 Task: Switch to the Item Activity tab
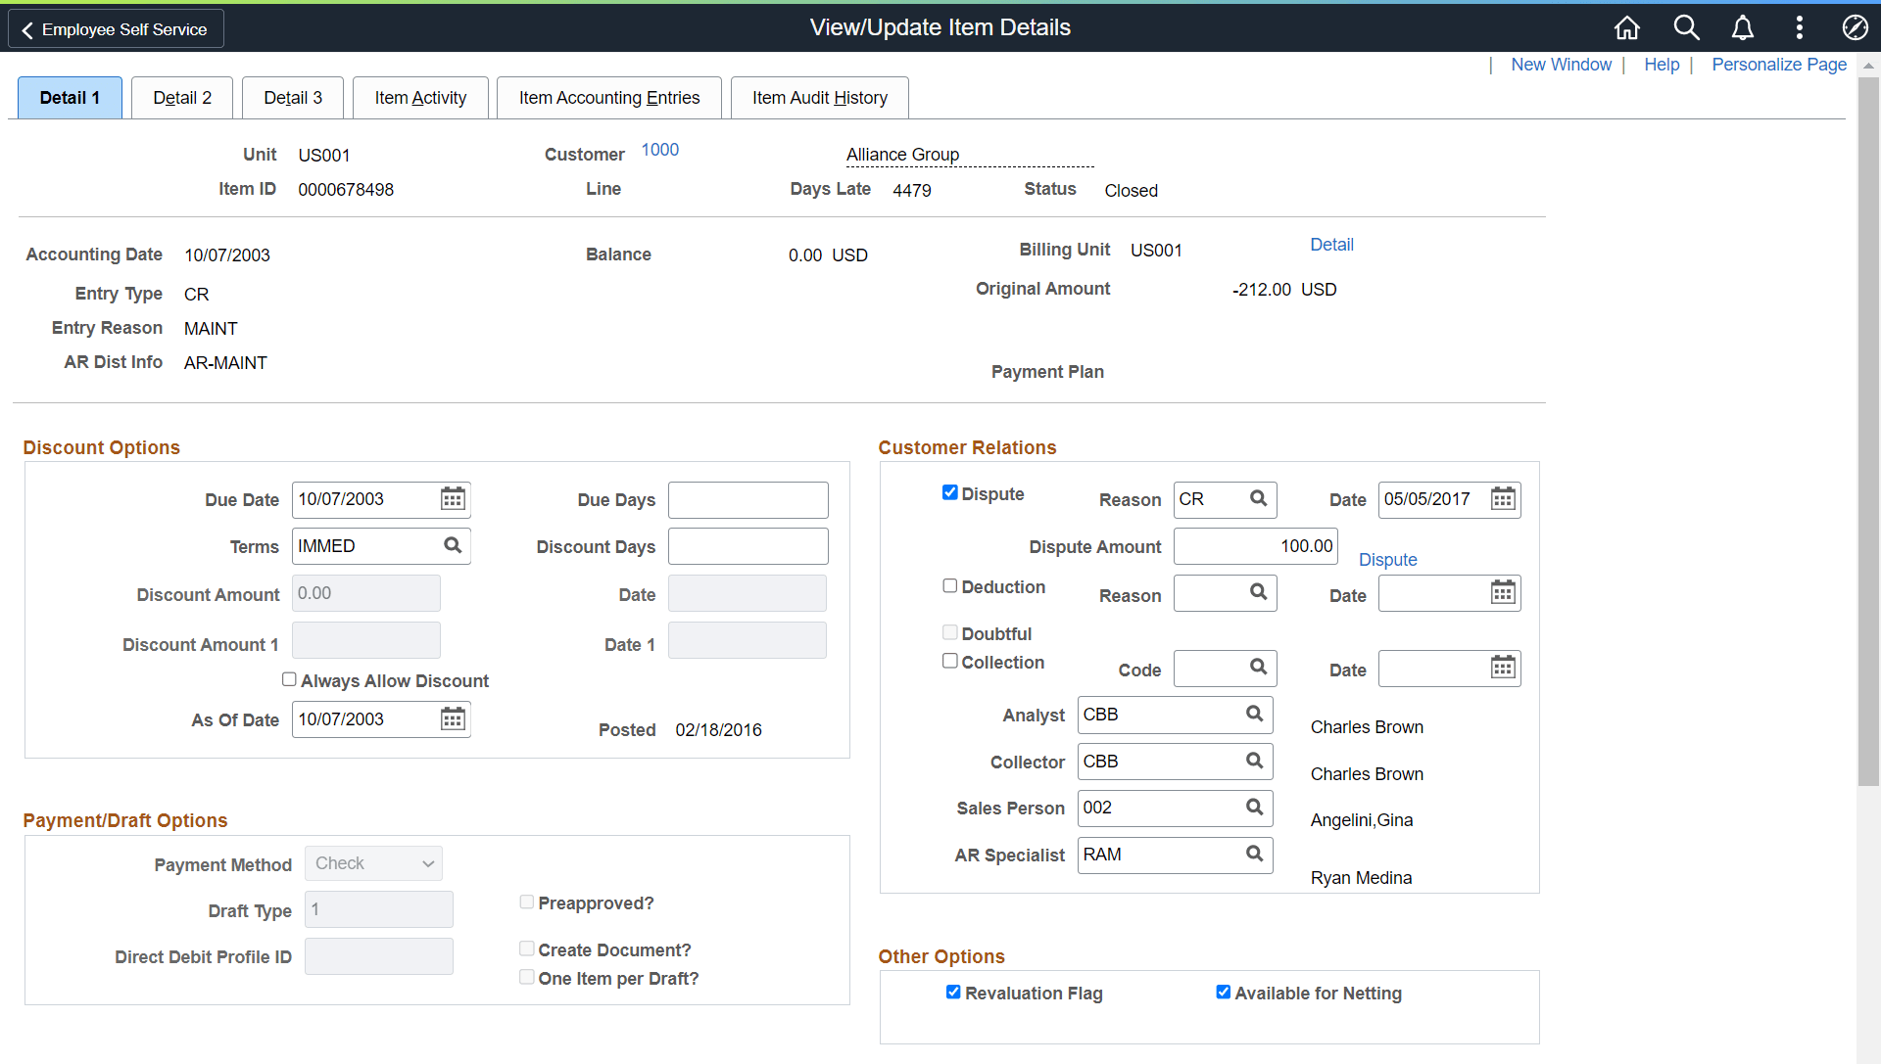tap(420, 98)
